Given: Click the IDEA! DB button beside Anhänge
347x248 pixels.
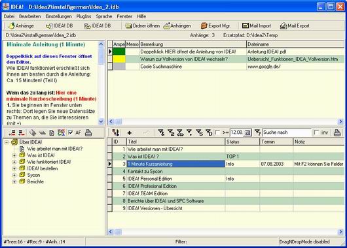Looking at the screenshot, I should (x=60, y=26).
